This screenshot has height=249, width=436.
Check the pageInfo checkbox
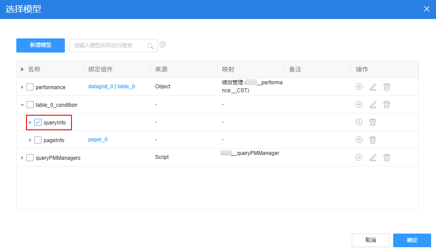tap(38, 140)
